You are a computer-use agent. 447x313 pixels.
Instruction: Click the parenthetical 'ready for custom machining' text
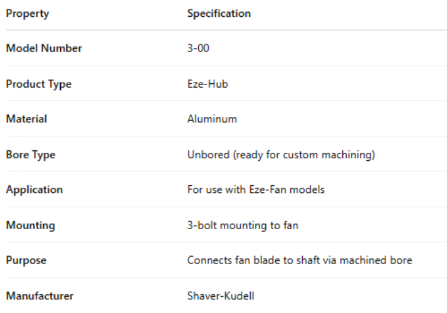(304, 155)
